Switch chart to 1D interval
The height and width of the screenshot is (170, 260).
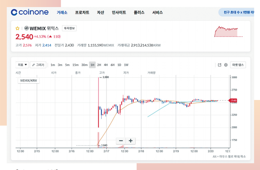pyautogui.click(x=119, y=65)
